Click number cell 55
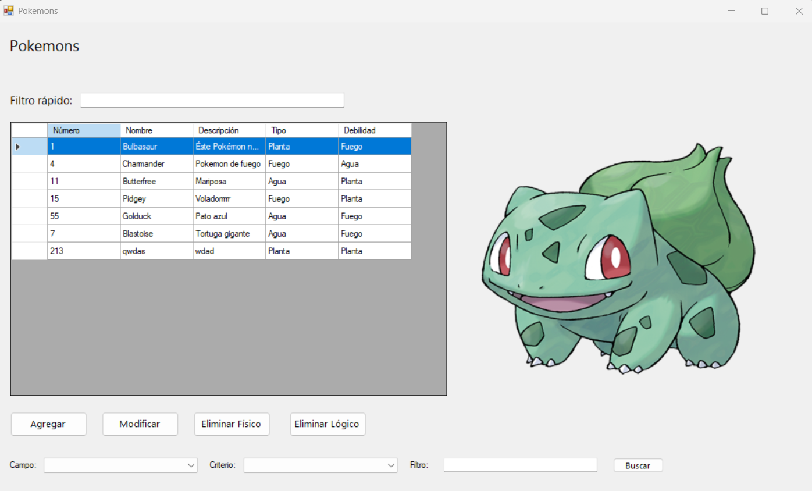 pyautogui.click(x=84, y=216)
